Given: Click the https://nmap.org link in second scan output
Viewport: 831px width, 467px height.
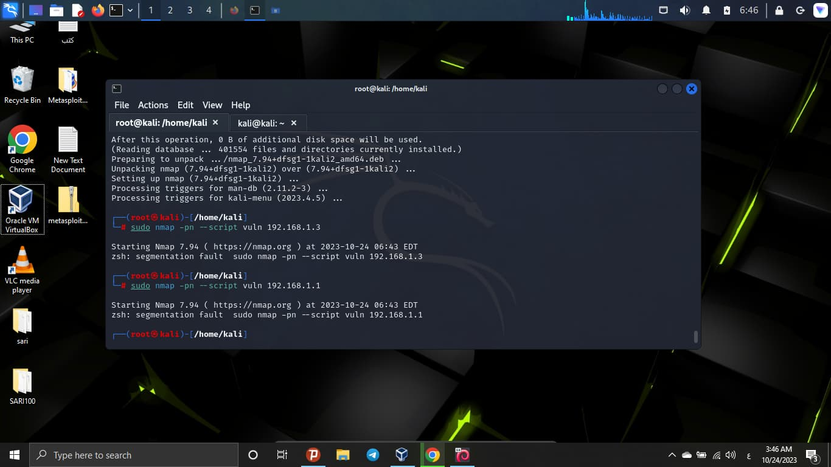Looking at the screenshot, I should click(252, 305).
